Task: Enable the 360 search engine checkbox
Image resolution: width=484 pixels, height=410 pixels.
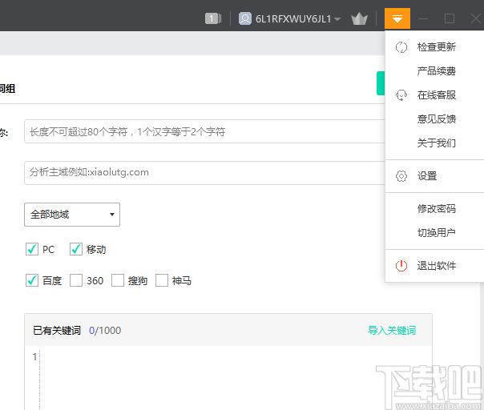Action: pos(76,280)
